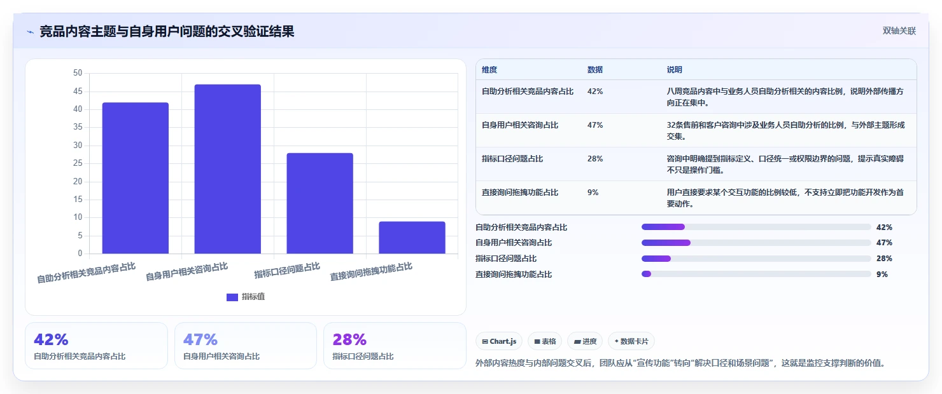Viewport: 942px width, 394px height.
Task: Click the lightning icon beside the card title
Action: (30, 32)
